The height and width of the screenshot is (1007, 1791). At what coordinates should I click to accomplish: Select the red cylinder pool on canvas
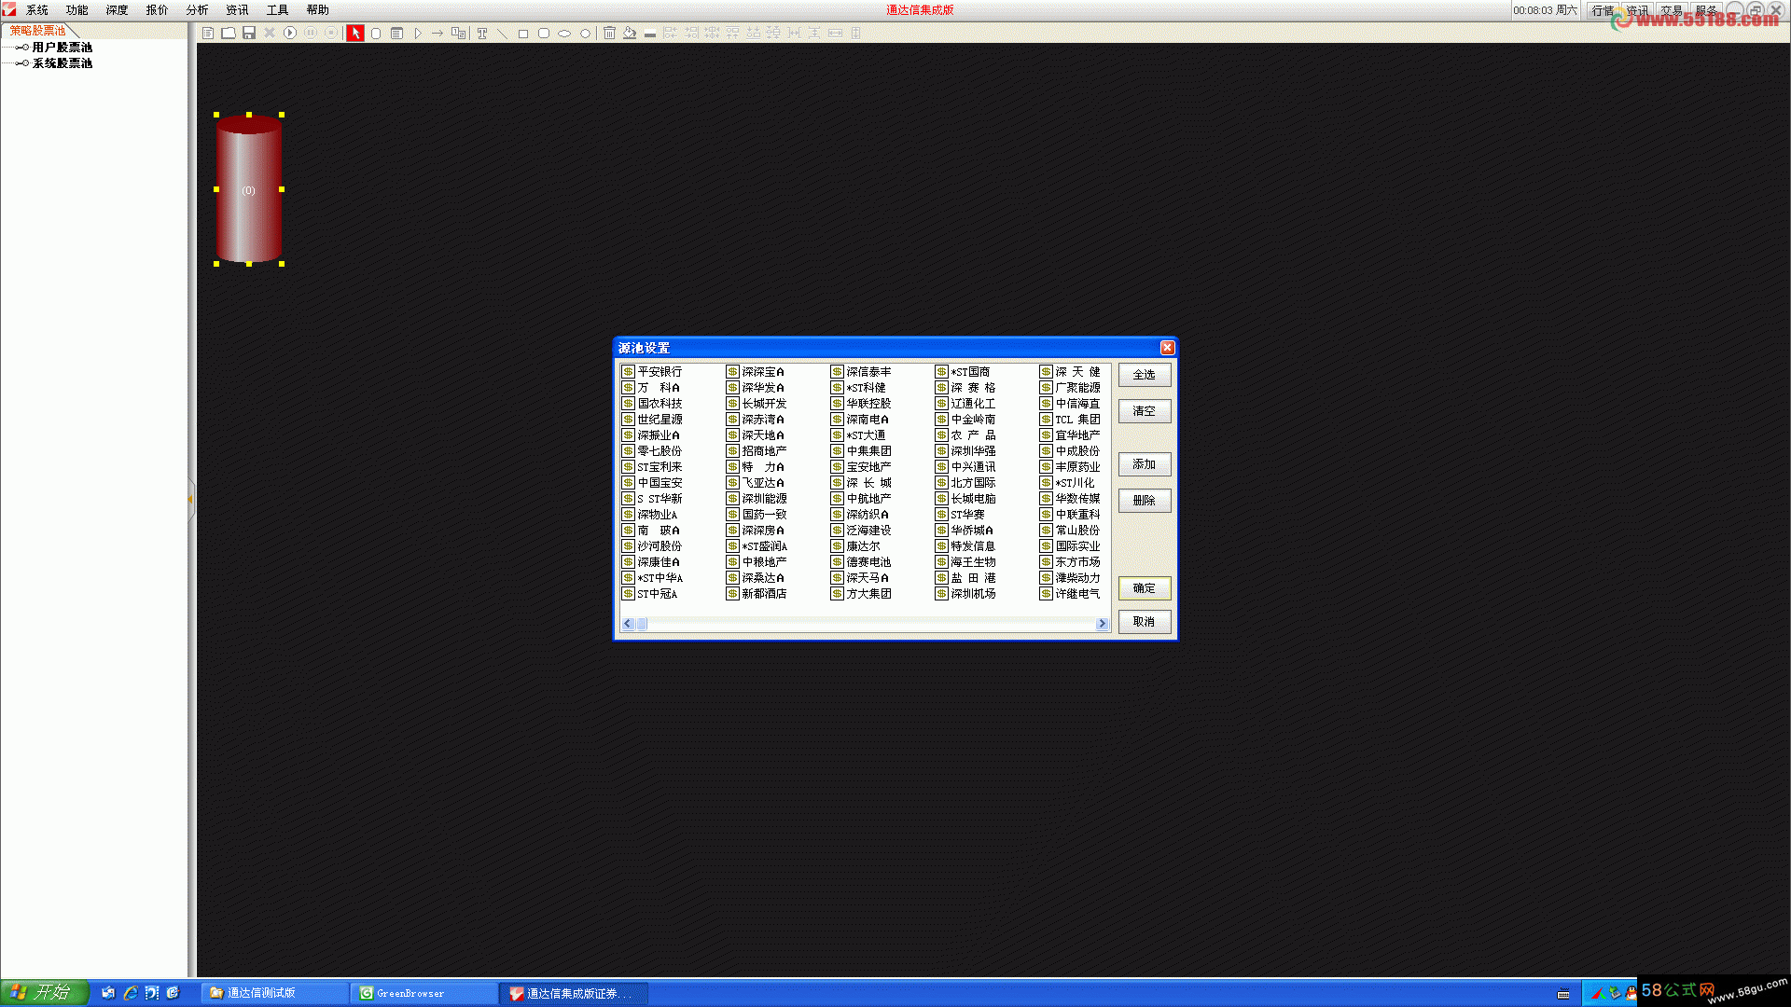pos(249,189)
